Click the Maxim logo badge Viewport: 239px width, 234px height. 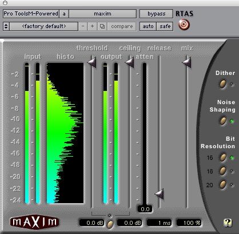(34, 222)
